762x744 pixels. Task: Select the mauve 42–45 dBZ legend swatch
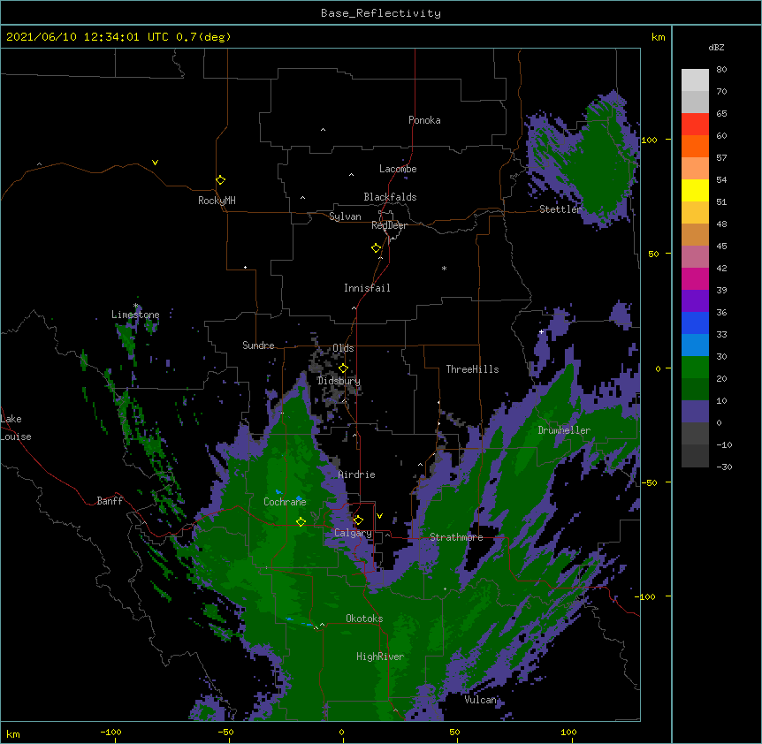[695, 257]
